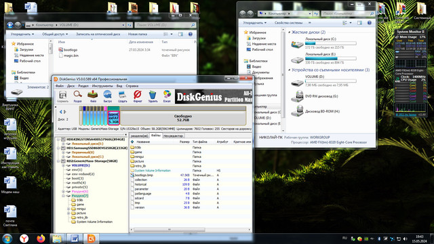Screen dimensions: 434x244
Task: Select rootfs(4) partition in the tree
Action: (79, 183)
